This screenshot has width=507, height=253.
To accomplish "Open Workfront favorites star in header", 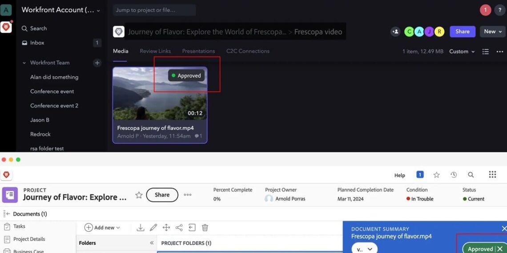I will (x=437, y=175).
